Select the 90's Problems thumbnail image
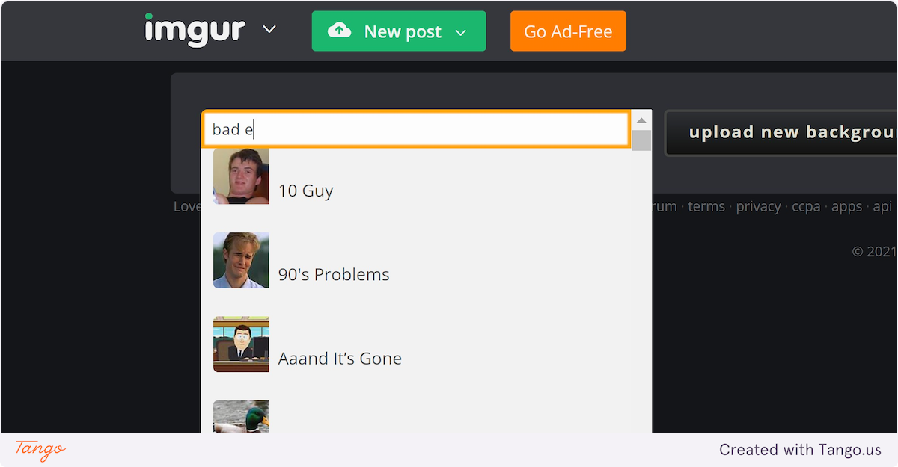The height and width of the screenshot is (467, 898). (x=241, y=260)
